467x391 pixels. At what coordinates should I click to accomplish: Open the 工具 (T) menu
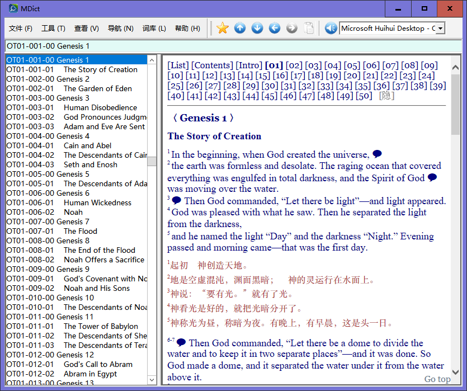pos(53,29)
